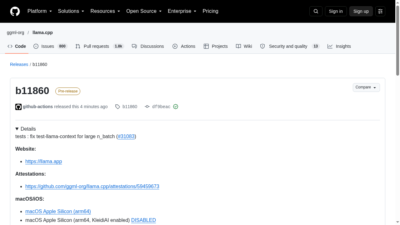Click the Pre-release badge
Screen dimensions: 400x225
point(68,91)
